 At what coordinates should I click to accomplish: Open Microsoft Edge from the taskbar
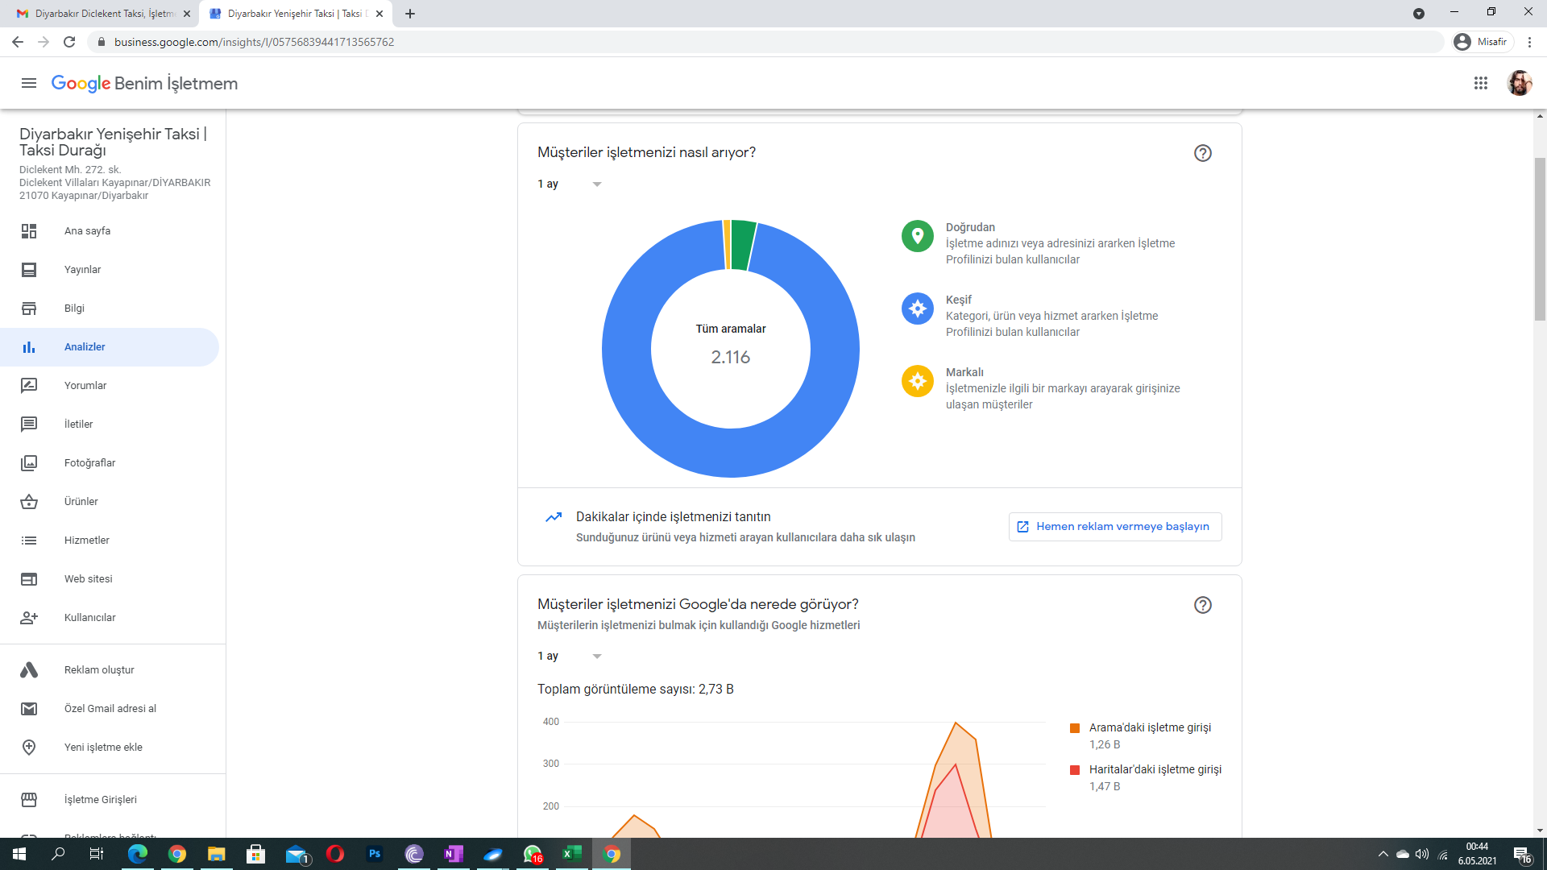pyautogui.click(x=138, y=854)
